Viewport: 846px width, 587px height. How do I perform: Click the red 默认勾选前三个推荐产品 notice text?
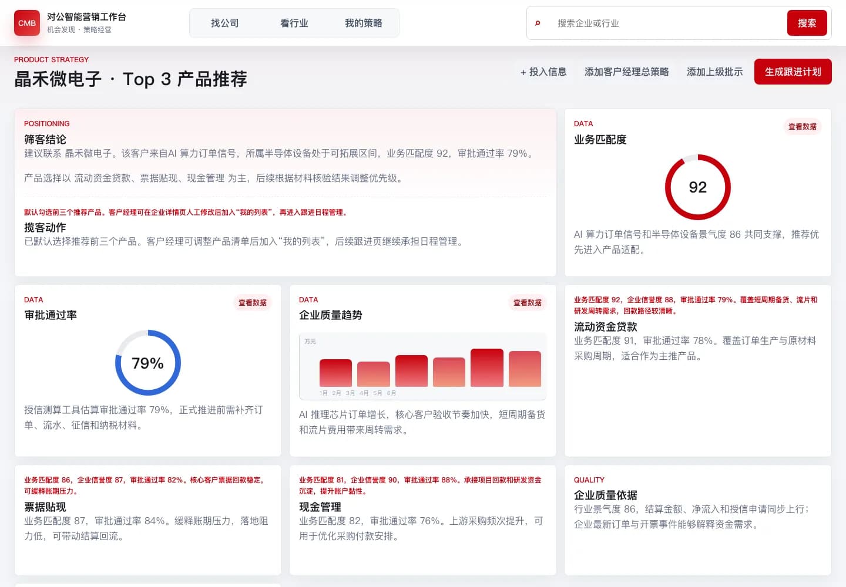pyautogui.click(x=186, y=212)
